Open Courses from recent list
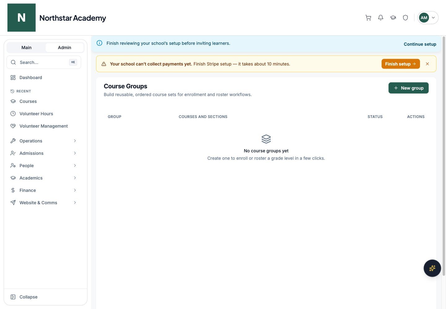The height and width of the screenshot is (309, 446). point(43,101)
